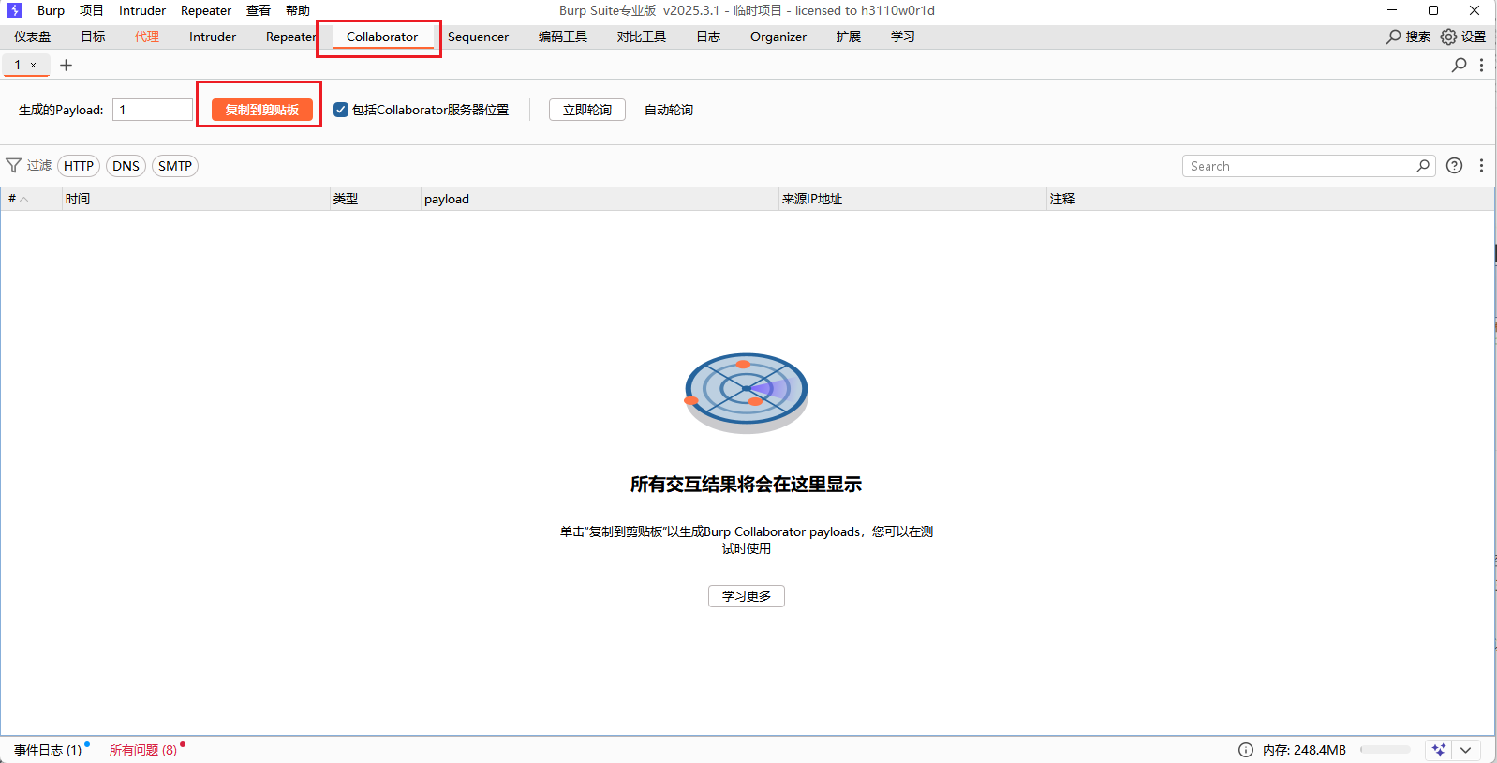
Task: Open the Burp menu
Action: [x=51, y=10]
